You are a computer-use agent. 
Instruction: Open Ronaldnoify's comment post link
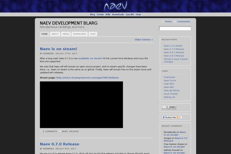[175, 134]
